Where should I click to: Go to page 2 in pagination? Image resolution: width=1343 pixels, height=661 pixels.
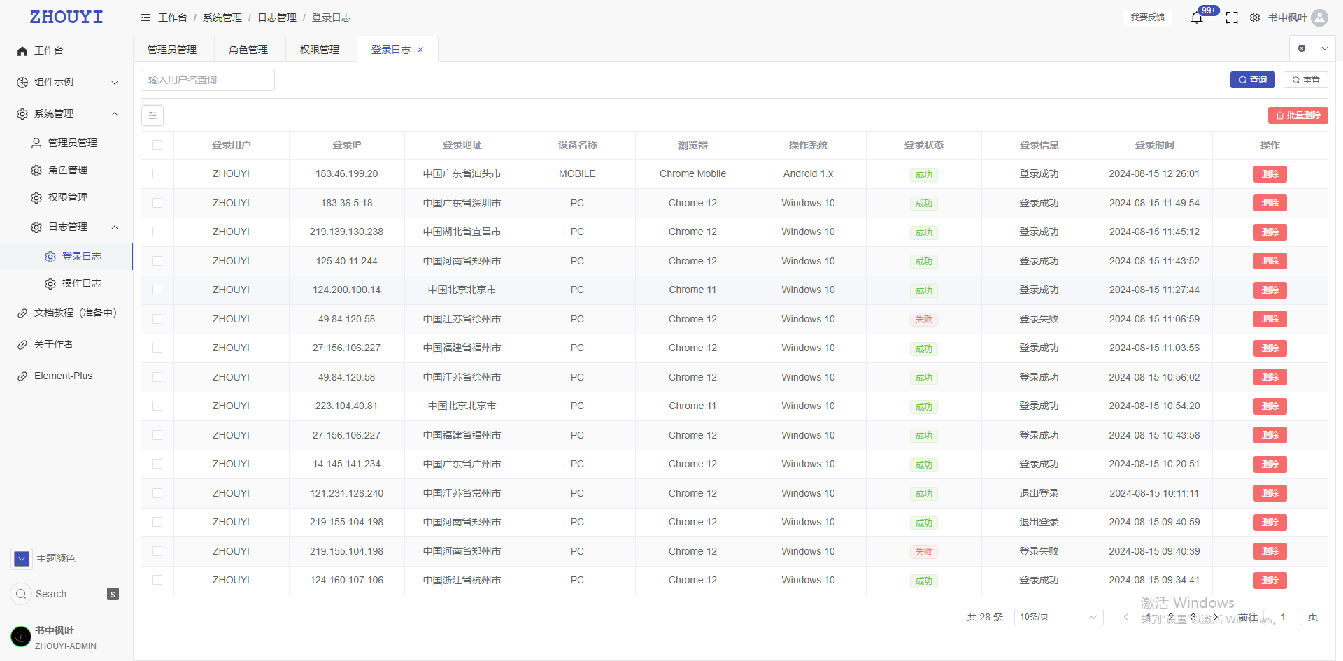[x=1170, y=617]
